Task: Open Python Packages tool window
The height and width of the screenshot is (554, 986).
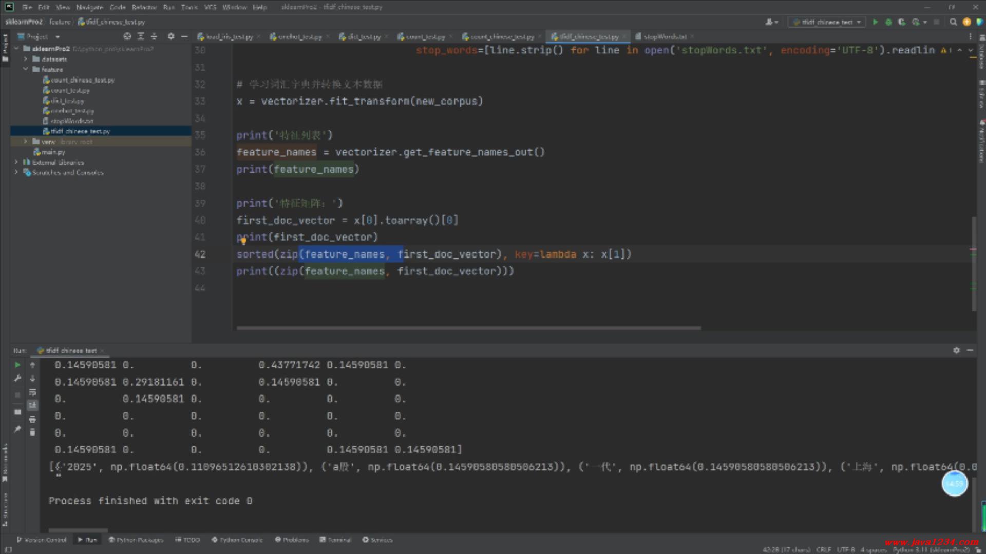Action: tap(136, 540)
